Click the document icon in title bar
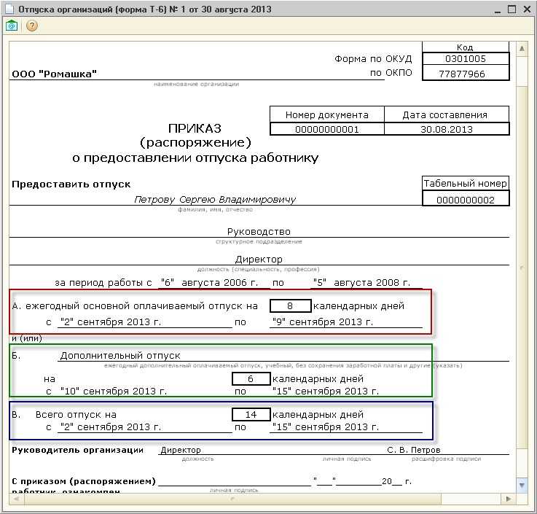Screen dimensions: 537x514 9,9
